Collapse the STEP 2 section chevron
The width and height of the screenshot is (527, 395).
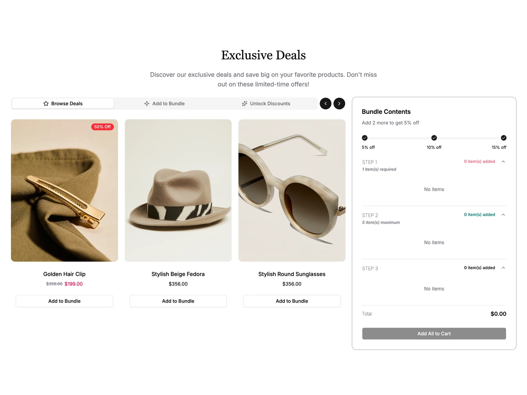coord(503,215)
